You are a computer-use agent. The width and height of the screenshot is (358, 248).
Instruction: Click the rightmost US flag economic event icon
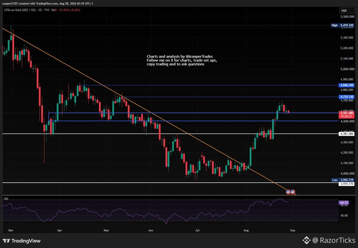[x=293, y=192]
